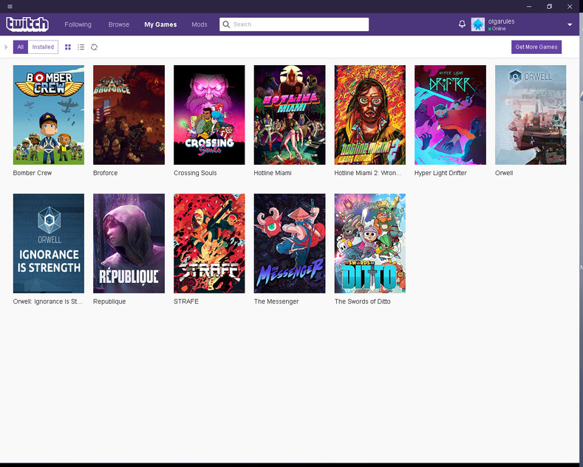This screenshot has width=583, height=467.
Task: Go to the Browse tab
Action: point(118,24)
